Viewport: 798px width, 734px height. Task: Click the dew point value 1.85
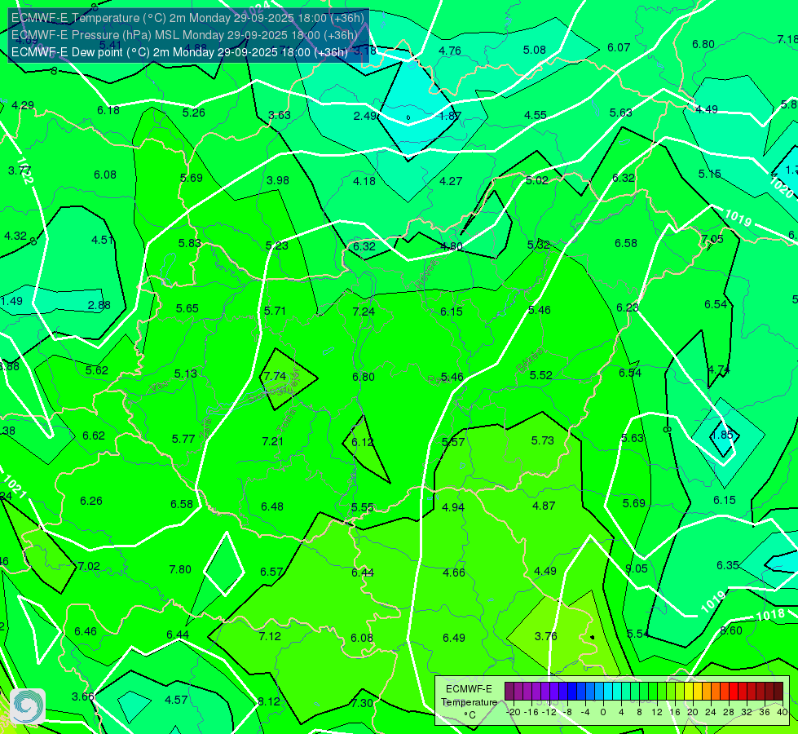click(x=721, y=435)
